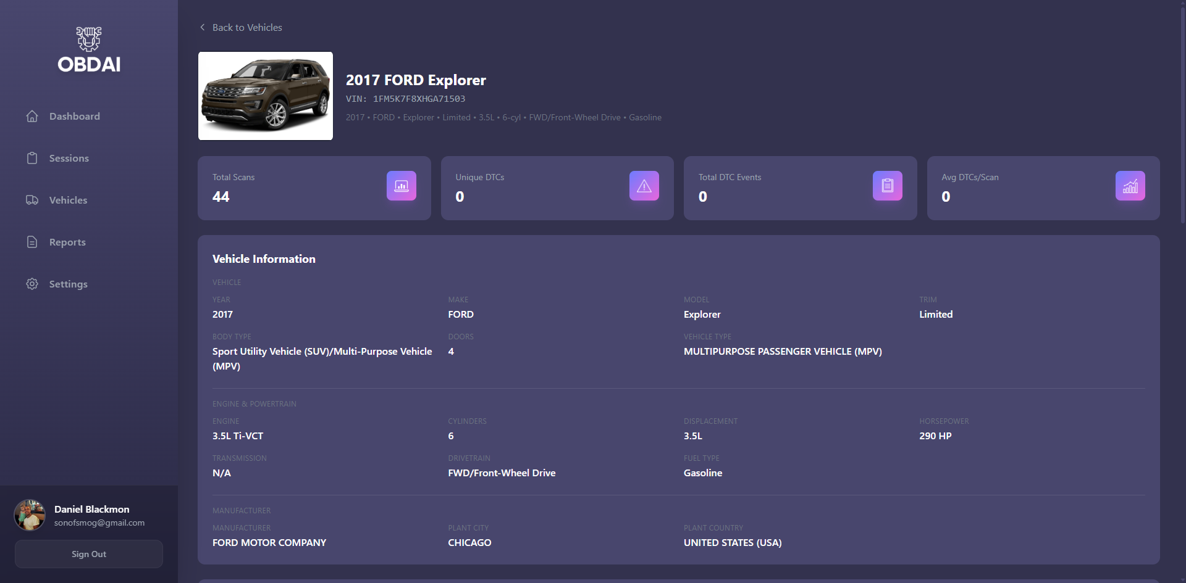Click the Unique DTCs card label
The image size is (1186, 583).
(x=480, y=177)
